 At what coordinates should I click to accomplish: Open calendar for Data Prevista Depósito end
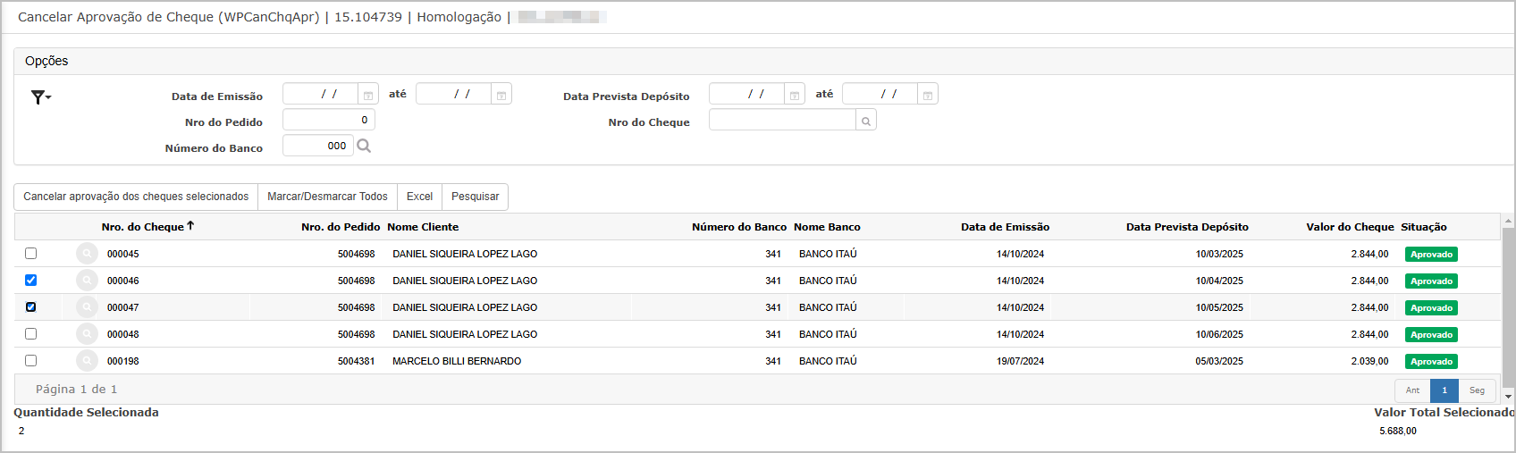tap(928, 95)
